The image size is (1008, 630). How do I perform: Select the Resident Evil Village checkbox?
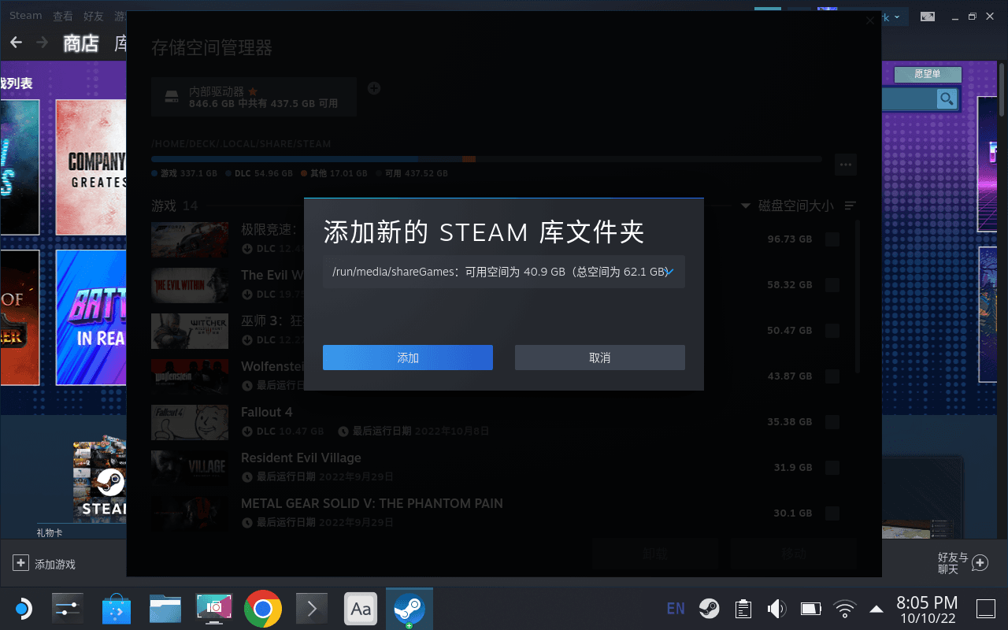[x=832, y=467]
